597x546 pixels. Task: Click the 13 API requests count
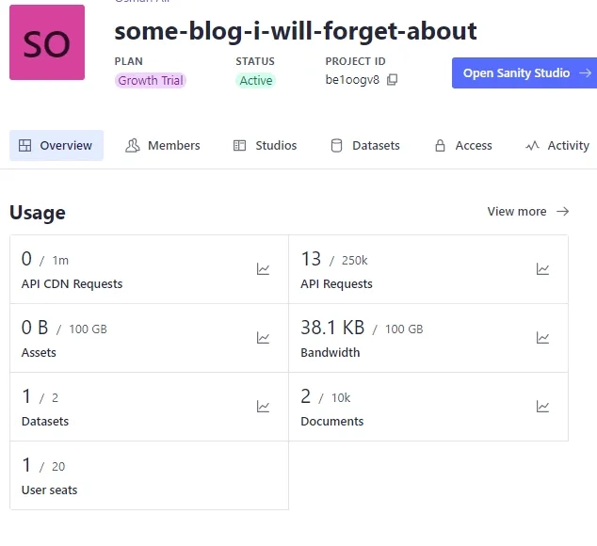click(x=311, y=259)
